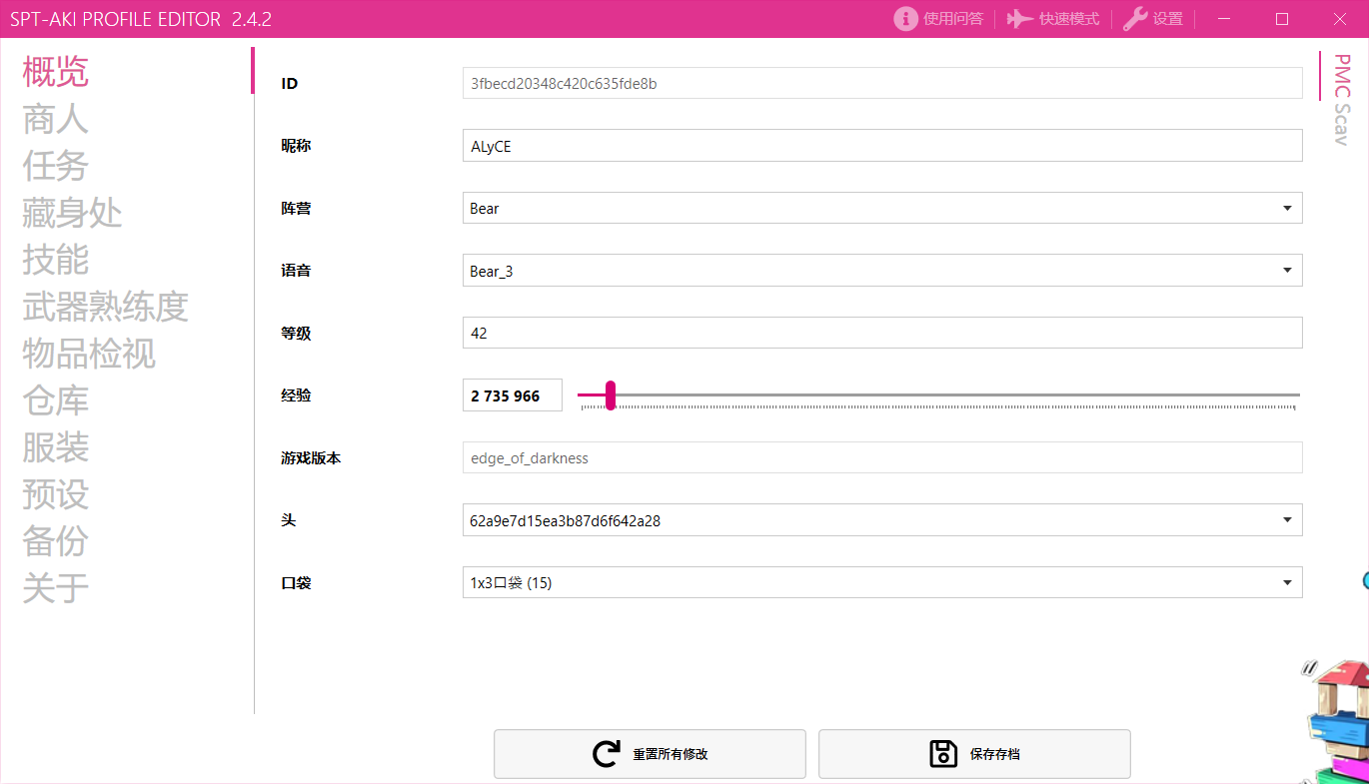The width and height of the screenshot is (1369, 784).
Task: Expand the 头 selection dropdown
Action: (x=1286, y=520)
